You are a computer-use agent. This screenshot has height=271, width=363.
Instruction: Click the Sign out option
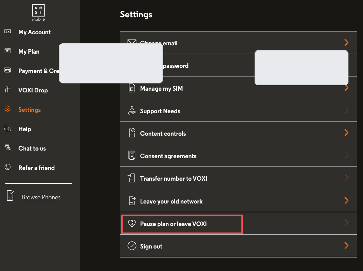[x=238, y=246]
